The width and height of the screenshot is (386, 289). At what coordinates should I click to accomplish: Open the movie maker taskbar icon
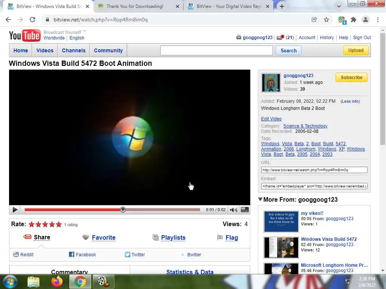click(x=103, y=281)
